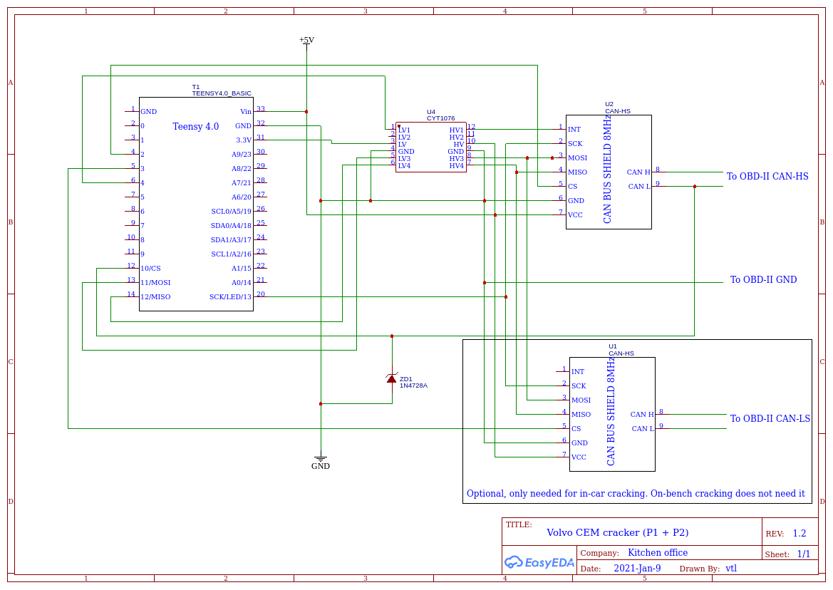Click the ZD1 Zener diode symbol

point(391,378)
